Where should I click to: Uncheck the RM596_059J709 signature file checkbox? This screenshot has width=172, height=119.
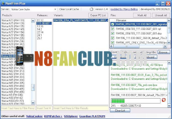pyautogui.click(x=113, y=24)
